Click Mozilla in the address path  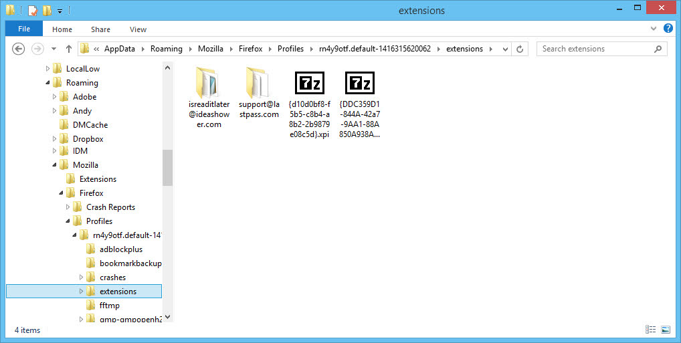[x=211, y=49]
